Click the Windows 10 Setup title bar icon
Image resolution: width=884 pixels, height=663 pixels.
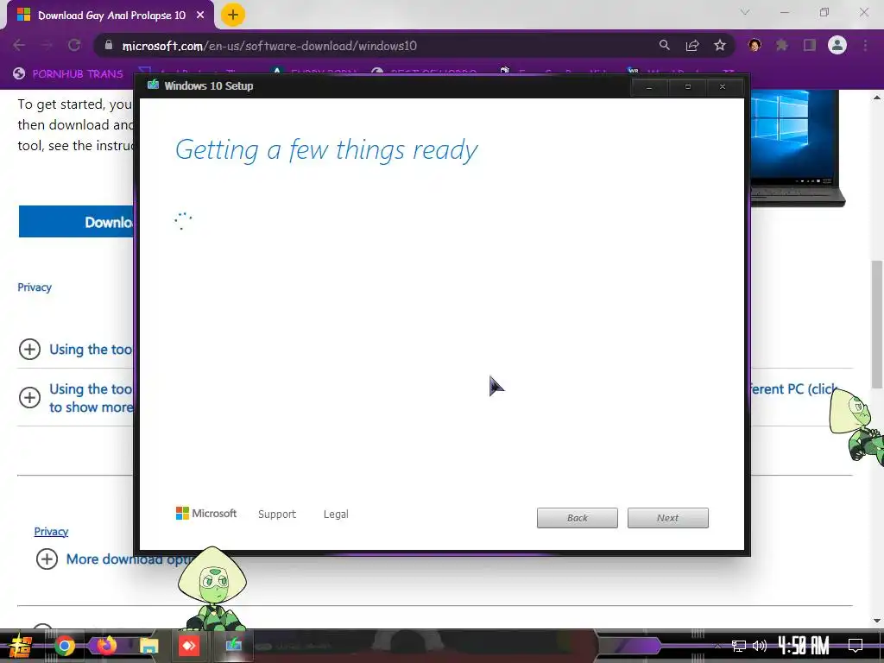click(x=153, y=85)
